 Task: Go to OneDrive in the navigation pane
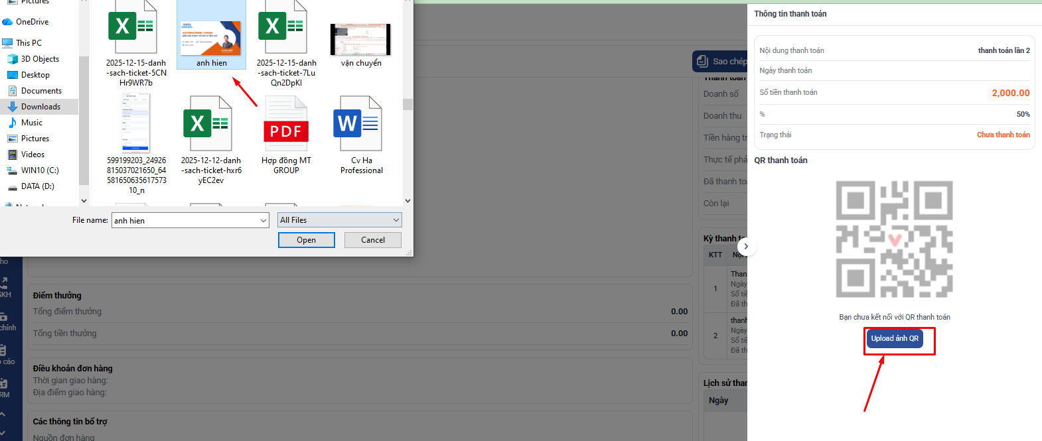[x=32, y=22]
